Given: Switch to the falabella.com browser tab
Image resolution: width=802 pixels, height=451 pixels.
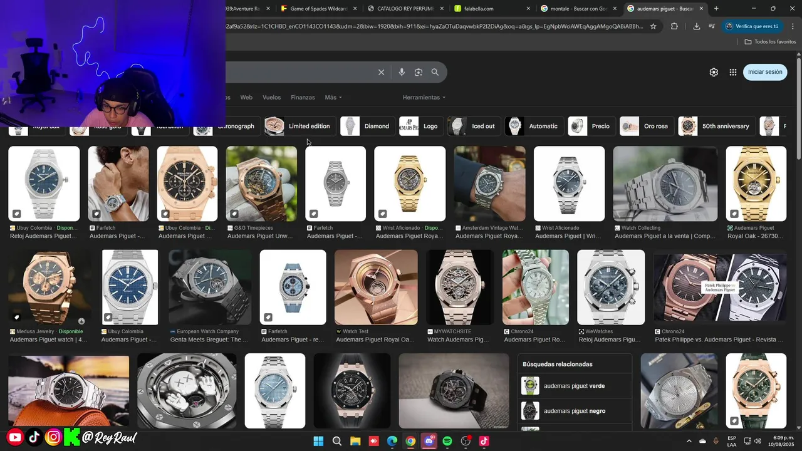Looking at the screenshot, I should (491, 9).
